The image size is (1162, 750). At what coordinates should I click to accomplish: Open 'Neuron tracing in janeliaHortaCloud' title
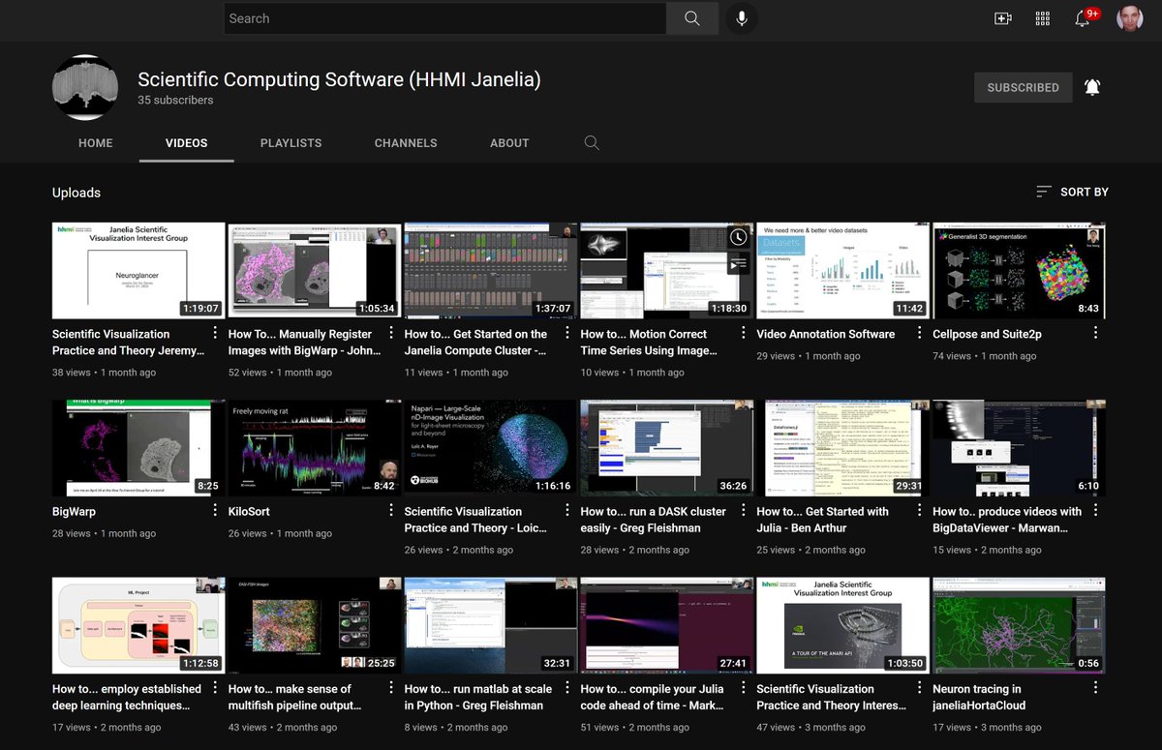click(978, 697)
